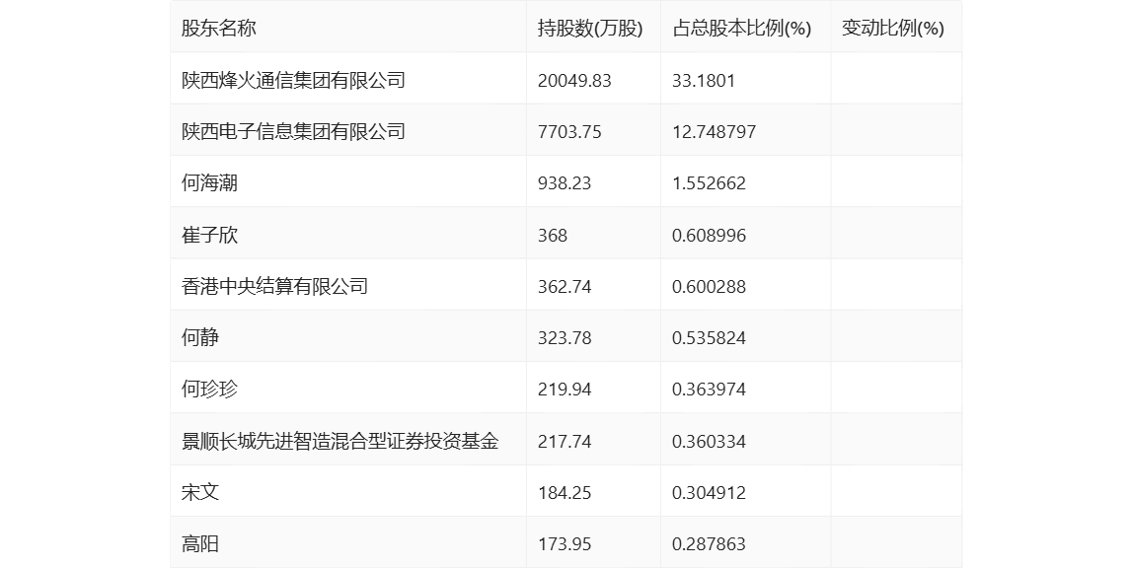Screen dimensions: 1132x568
Task: Click the holding value 7703.75
Action: coord(569,131)
